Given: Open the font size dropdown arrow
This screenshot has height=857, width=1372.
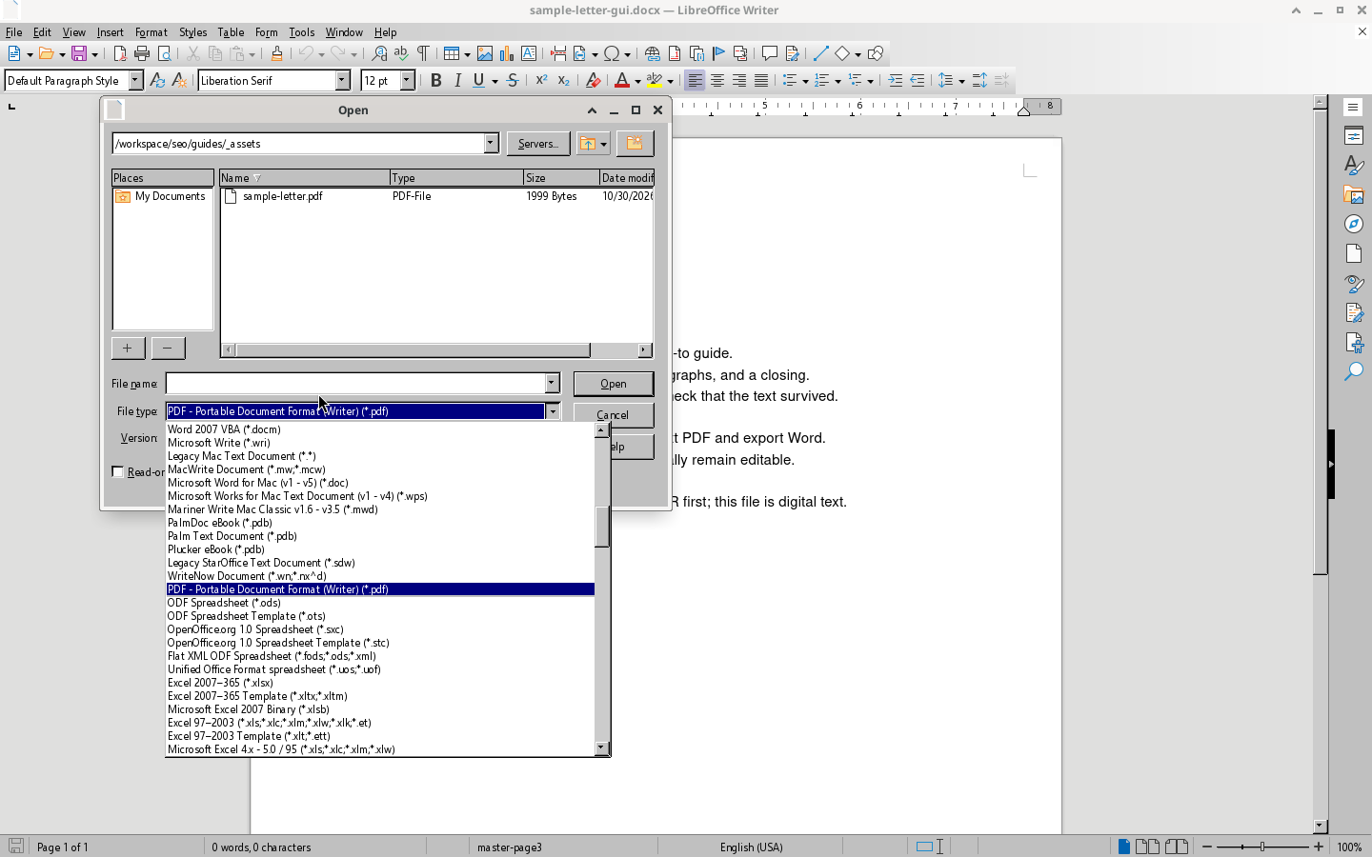Looking at the screenshot, I should 408,81.
